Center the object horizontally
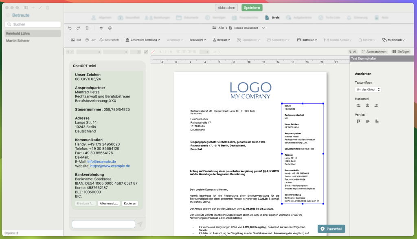 (x=367, y=105)
